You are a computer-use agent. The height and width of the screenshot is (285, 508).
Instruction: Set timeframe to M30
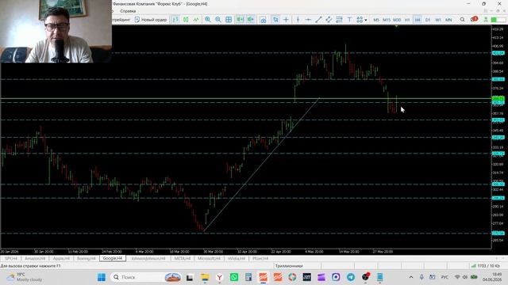[x=397, y=20]
